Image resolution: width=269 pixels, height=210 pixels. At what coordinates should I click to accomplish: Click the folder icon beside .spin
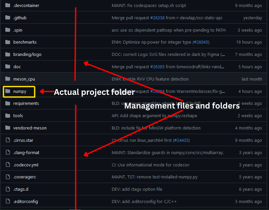8,30
